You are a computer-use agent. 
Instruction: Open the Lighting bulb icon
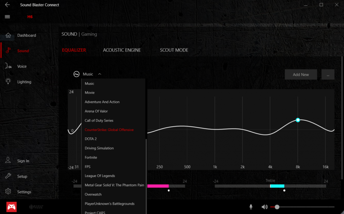(x=8, y=81)
